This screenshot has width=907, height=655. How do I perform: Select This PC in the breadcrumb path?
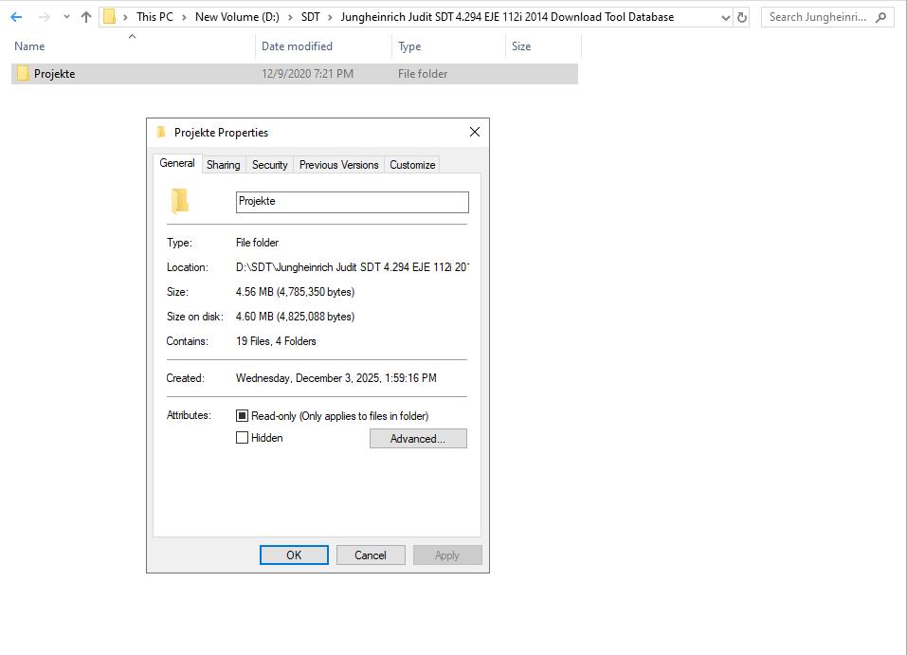(154, 17)
